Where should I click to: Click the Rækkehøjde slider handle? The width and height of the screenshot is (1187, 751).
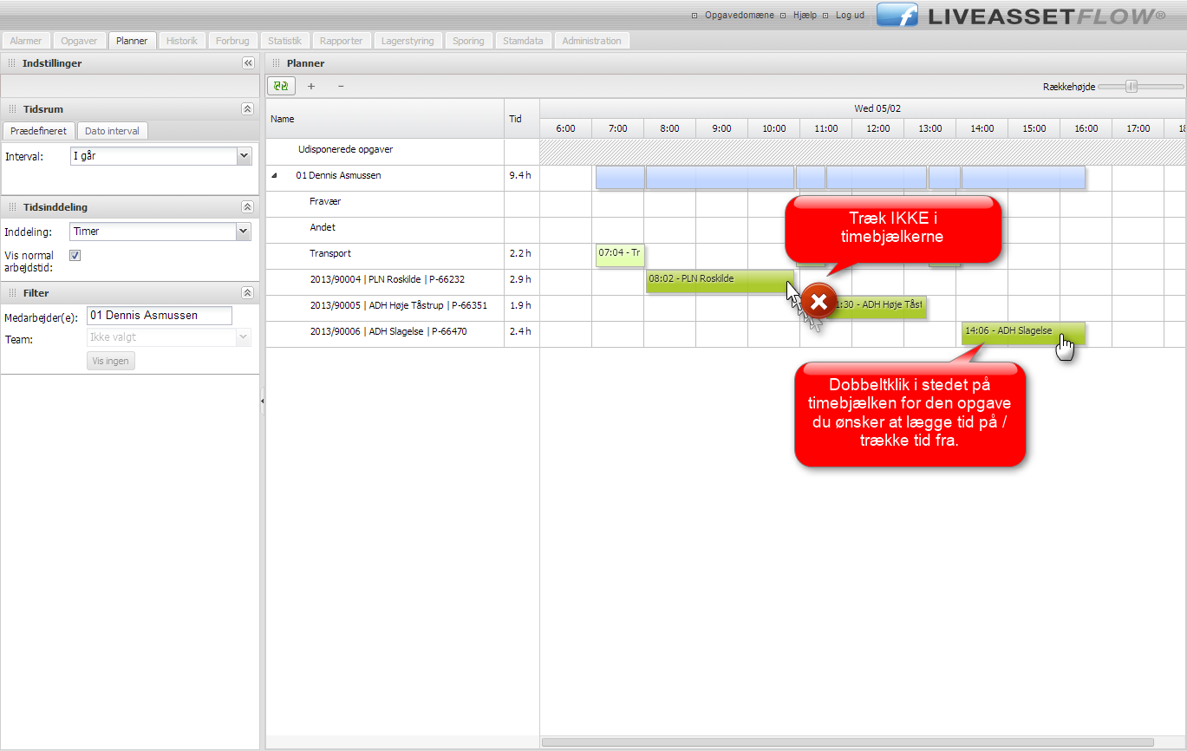[1131, 86]
